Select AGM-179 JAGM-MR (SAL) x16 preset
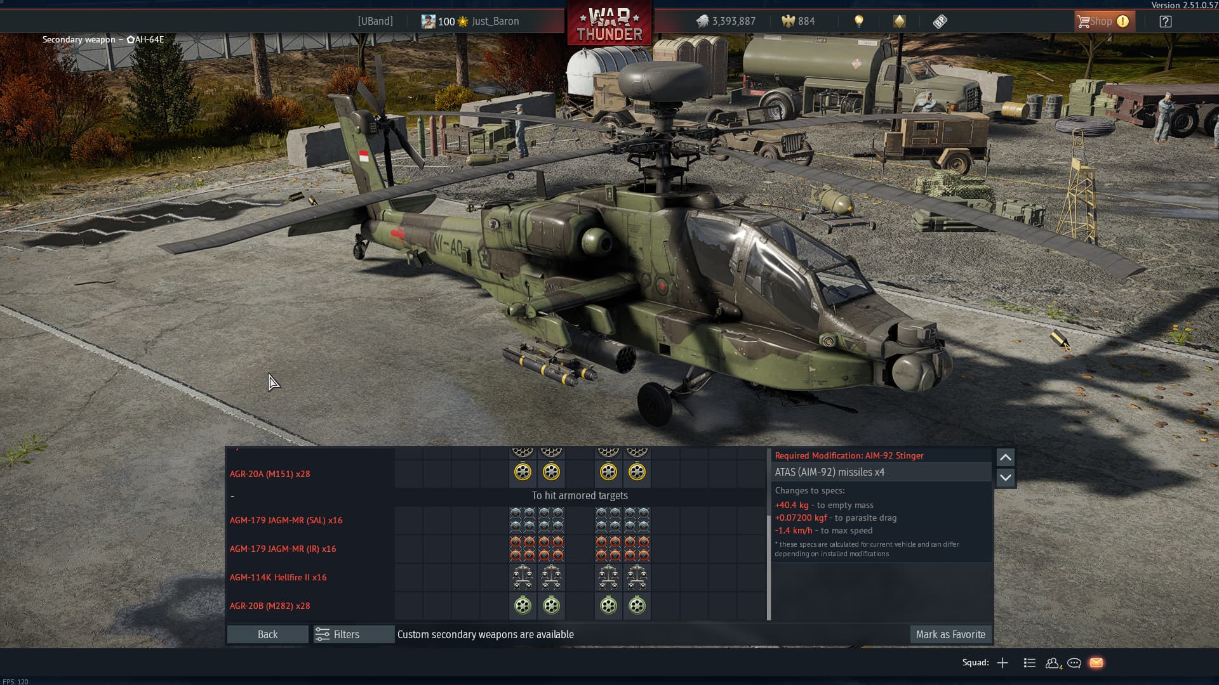1219x685 pixels. click(x=286, y=520)
